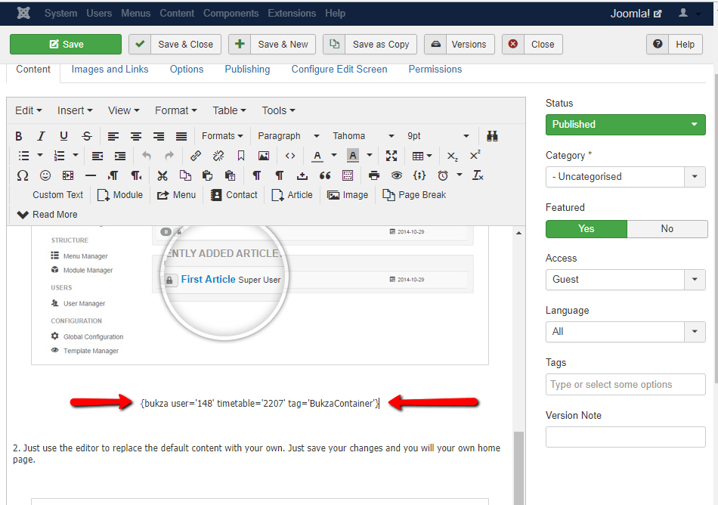Toggle the preview eye icon
This screenshot has height=505, width=718.
click(x=397, y=175)
